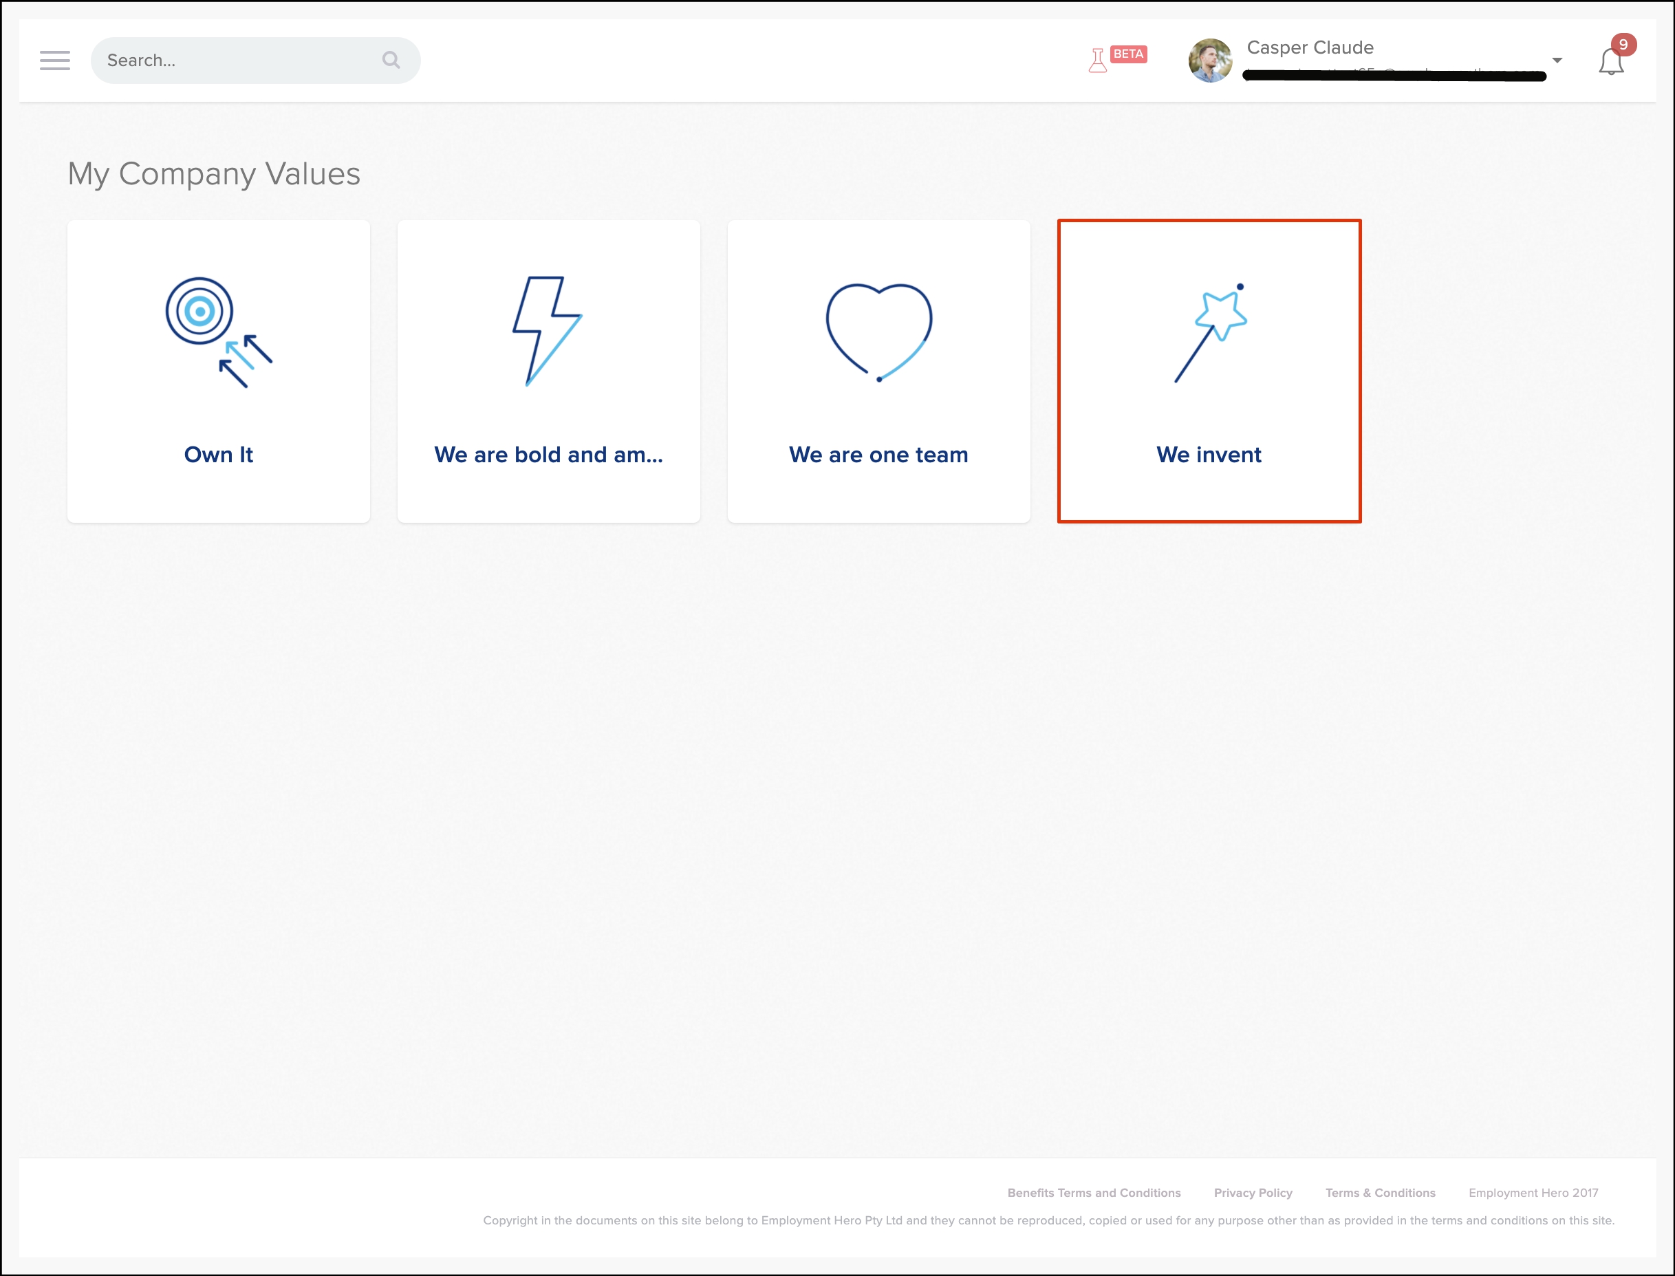Open the We are one team title
Image resolution: width=1675 pixels, height=1276 pixels.
pos(878,454)
